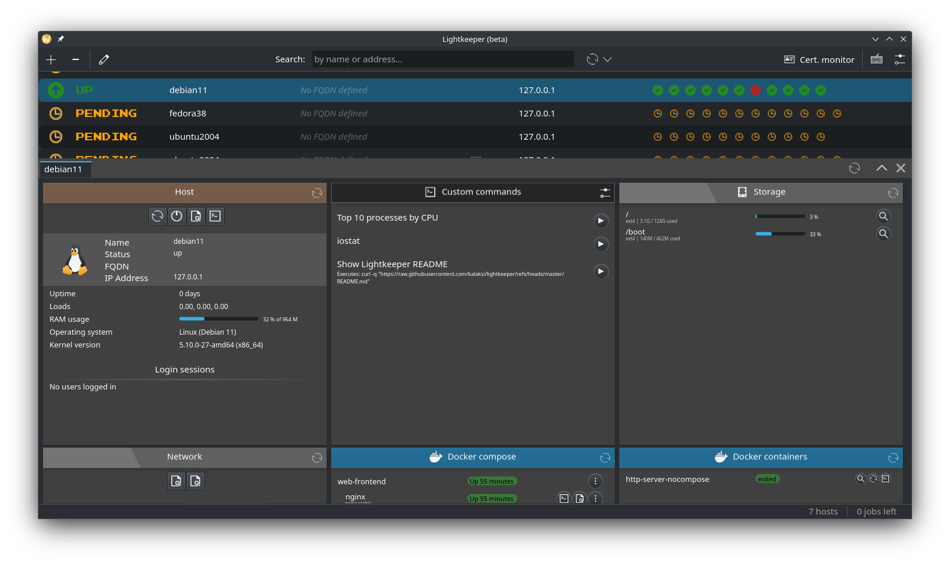Click the Host power/shutdown button
The height and width of the screenshot is (564, 950).
click(177, 217)
